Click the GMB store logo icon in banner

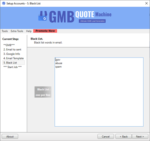pyautogui.click(x=43, y=16)
